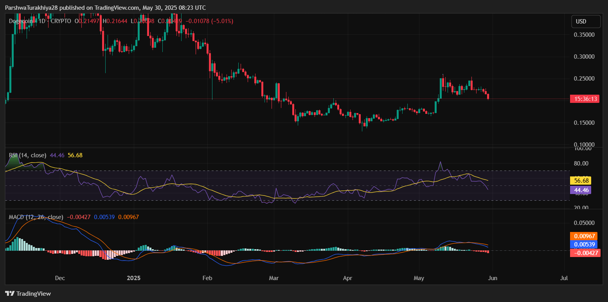Click the yellow RSI average value tag 56.68

(x=580, y=181)
